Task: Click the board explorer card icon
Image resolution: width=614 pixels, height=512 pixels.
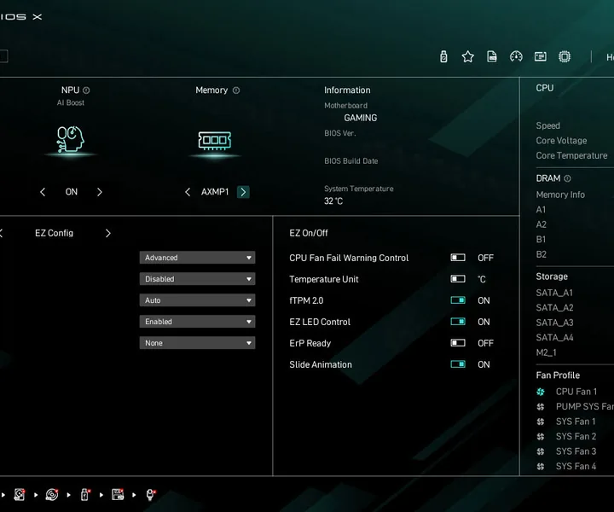Action: coord(541,57)
